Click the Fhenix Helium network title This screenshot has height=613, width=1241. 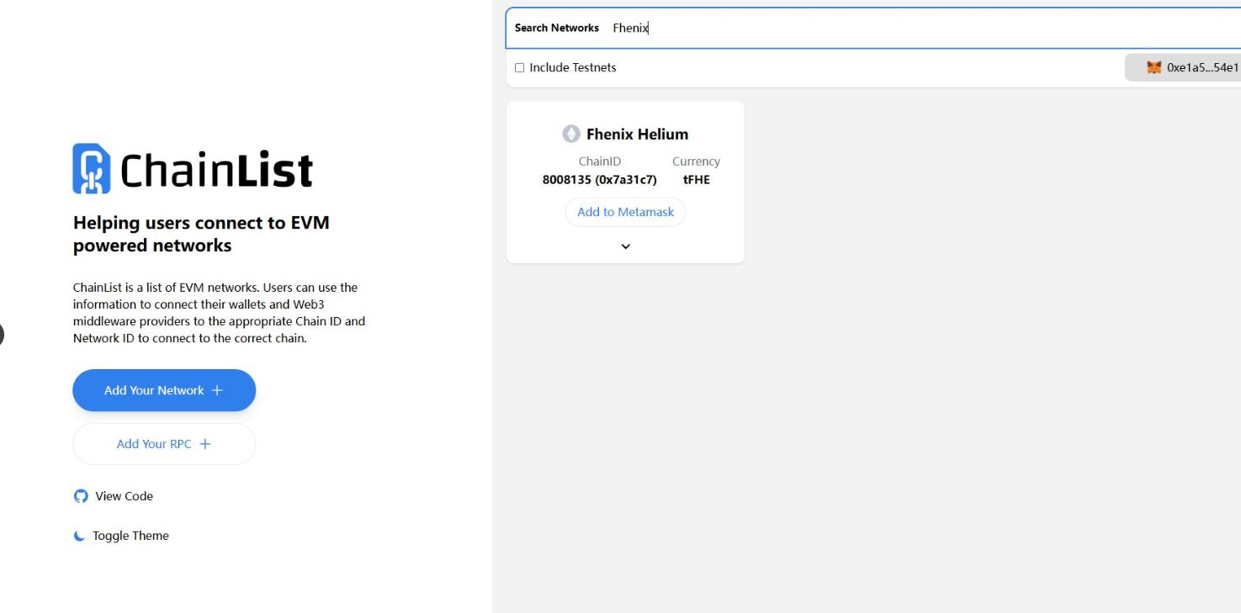click(x=637, y=134)
